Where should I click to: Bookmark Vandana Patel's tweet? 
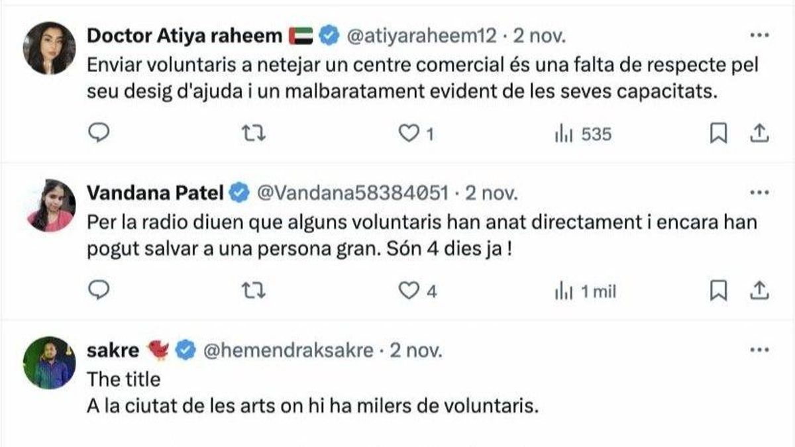coord(718,290)
